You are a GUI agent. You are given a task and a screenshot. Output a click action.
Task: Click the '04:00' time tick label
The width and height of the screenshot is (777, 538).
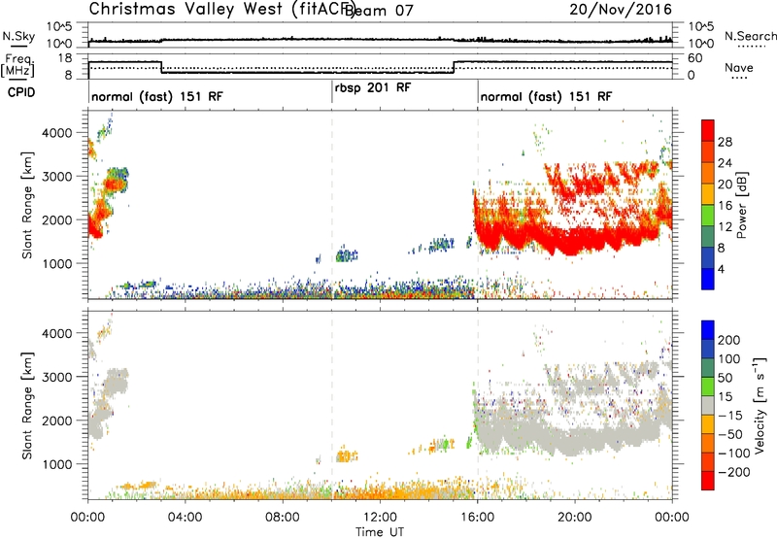185,518
